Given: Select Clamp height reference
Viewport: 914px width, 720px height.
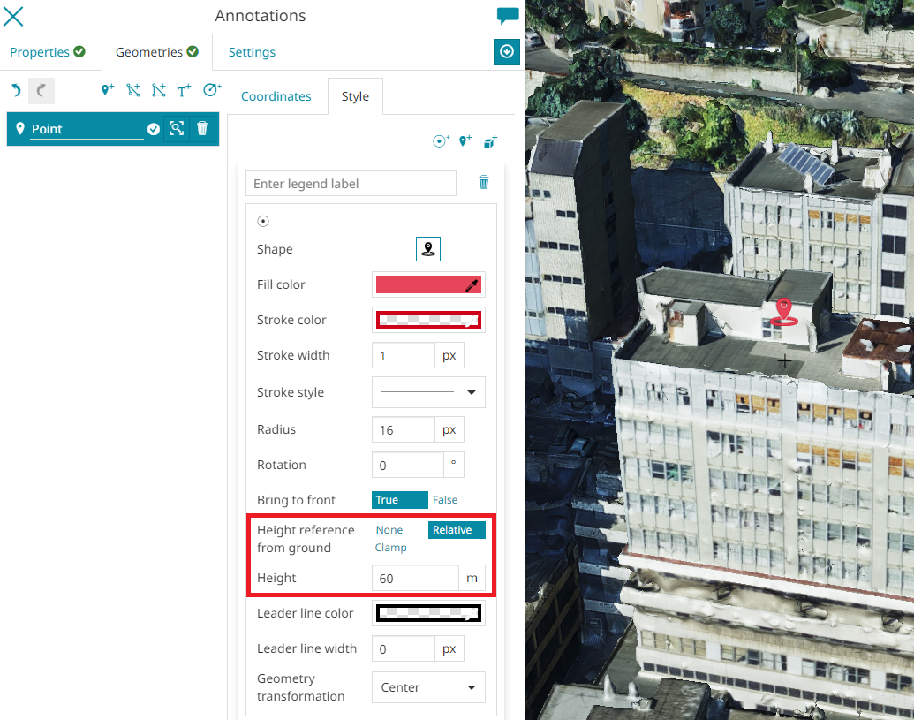Looking at the screenshot, I should click(390, 548).
